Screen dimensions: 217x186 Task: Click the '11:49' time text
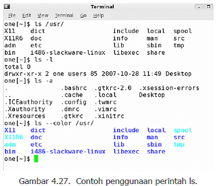point(152,74)
